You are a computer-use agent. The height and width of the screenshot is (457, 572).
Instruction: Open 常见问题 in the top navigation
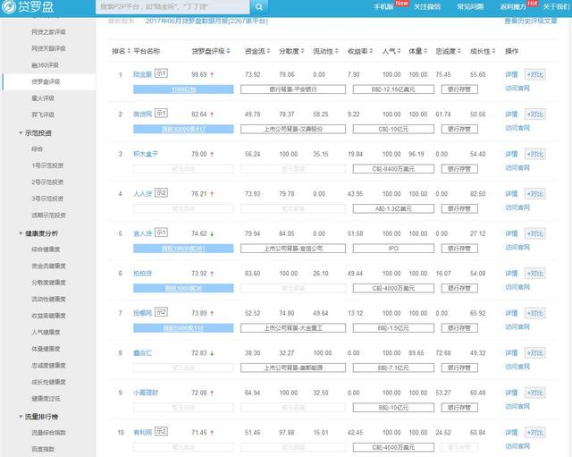470,7
